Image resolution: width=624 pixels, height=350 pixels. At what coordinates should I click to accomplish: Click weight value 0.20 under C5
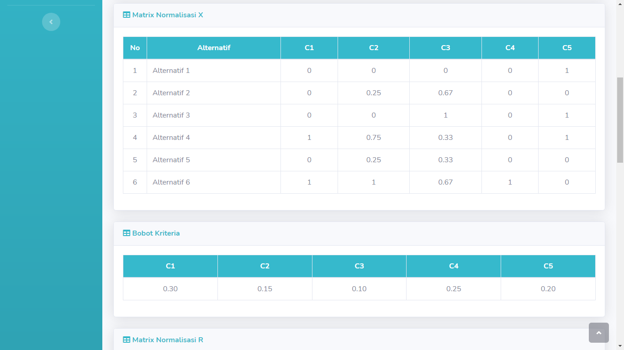coord(548,289)
